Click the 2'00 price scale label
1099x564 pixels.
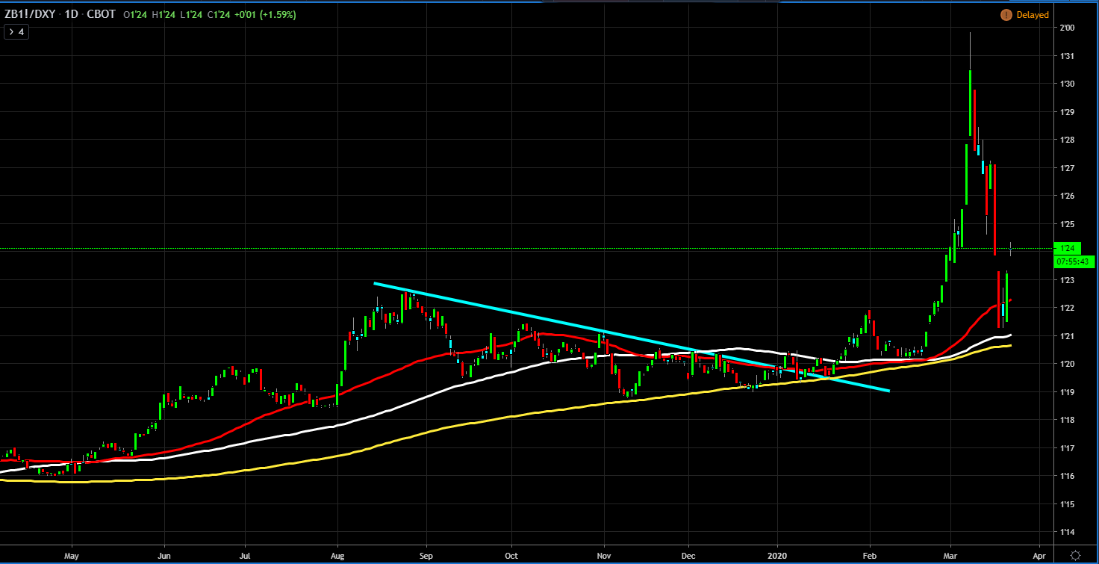[1067, 28]
